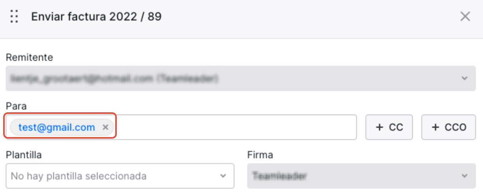Close the Enviar factura dialog
483x195 pixels.
(x=465, y=17)
